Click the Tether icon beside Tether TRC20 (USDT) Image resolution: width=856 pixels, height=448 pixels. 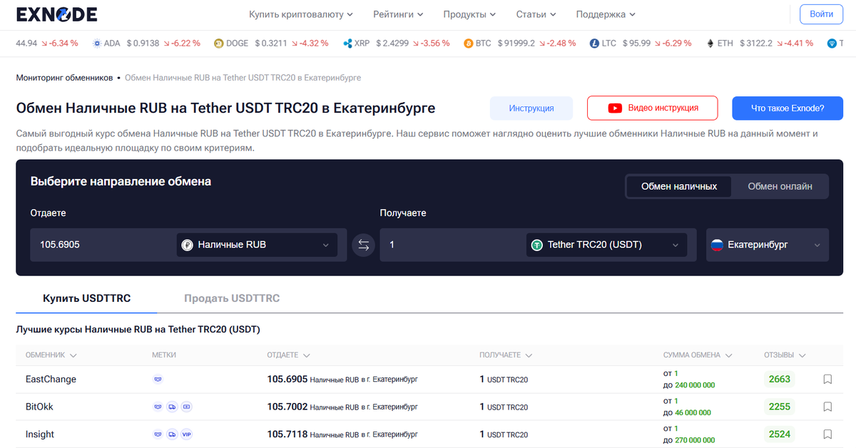pos(537,245)
